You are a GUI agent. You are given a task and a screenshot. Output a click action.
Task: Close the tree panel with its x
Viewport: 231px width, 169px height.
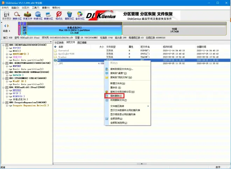pos(51,42)
